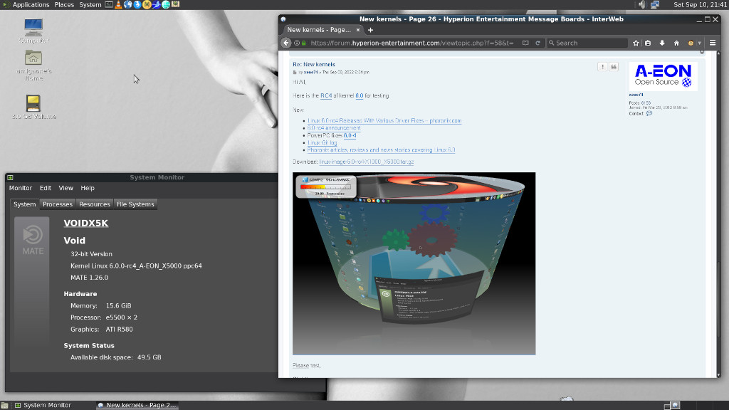729x410 pixels.
Task: Click the forum URL address bar
Action: point(411,43)
